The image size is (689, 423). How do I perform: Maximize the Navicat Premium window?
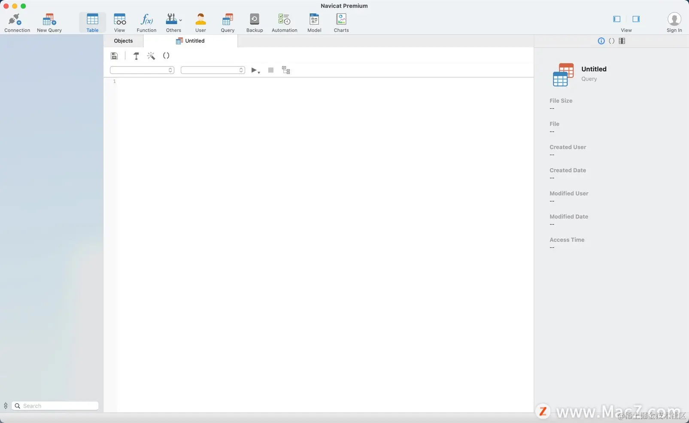point(23,6)
